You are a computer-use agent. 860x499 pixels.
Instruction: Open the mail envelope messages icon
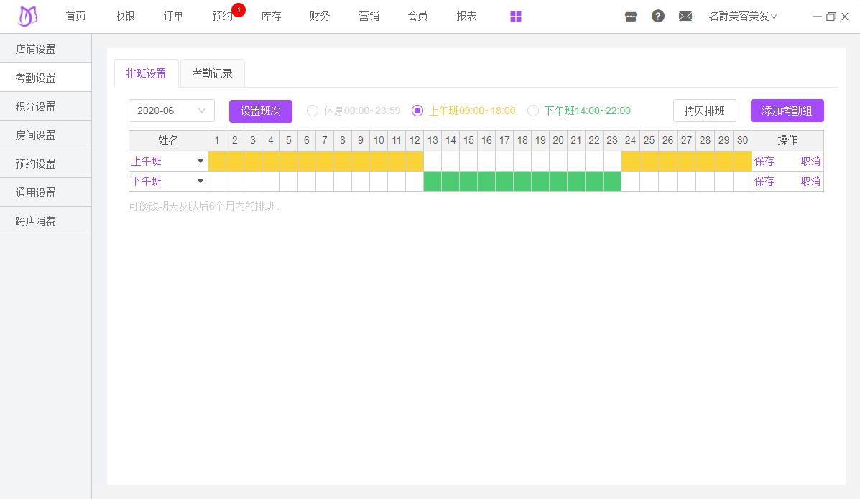685,17
